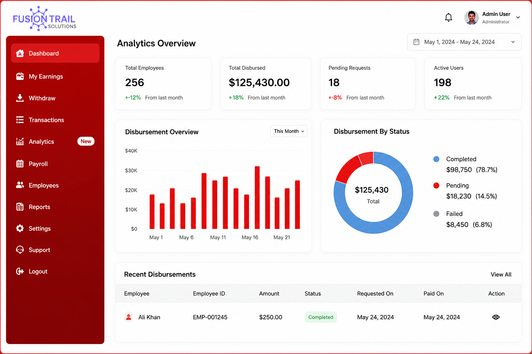Click Ali Khan's red avatar icon

click(x=128, y=317)
